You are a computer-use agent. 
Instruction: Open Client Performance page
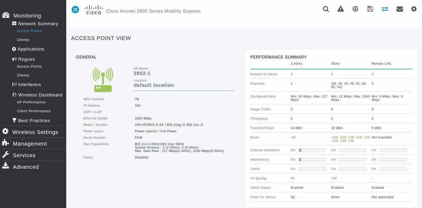click(34, 111)
